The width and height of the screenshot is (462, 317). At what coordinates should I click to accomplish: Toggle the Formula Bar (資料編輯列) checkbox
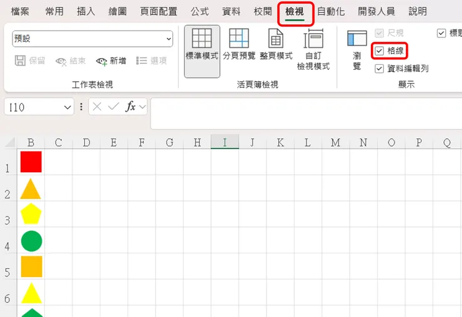click(x=379, y=69)
